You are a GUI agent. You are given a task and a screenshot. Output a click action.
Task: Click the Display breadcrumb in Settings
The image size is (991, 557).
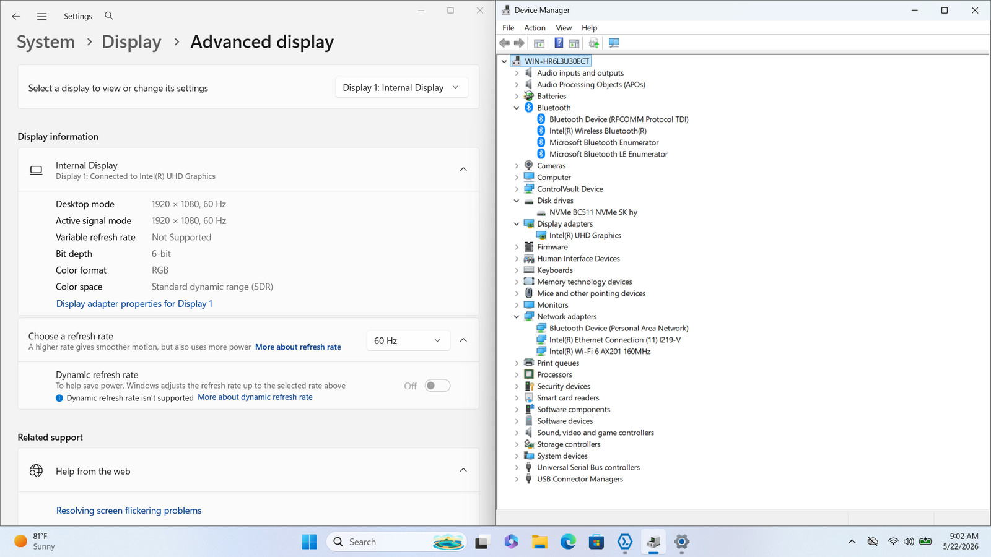pos(131,42)
